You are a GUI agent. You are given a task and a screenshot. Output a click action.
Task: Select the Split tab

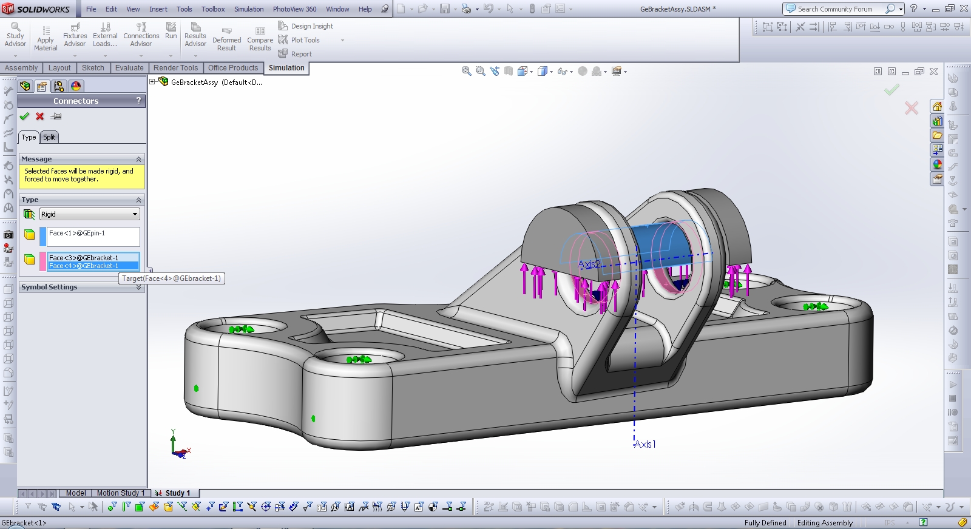tap(49, 137)
